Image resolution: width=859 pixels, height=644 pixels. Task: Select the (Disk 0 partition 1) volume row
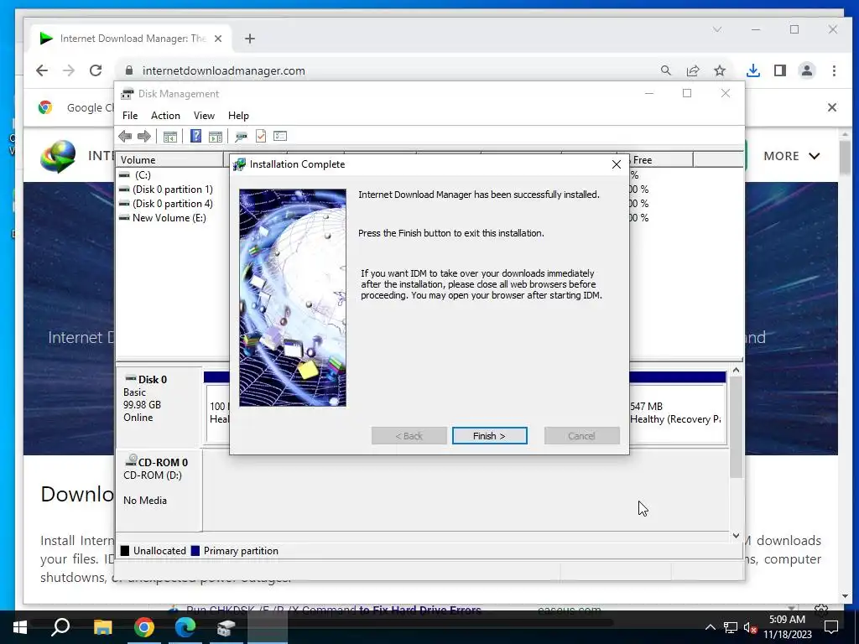(172, 190)
